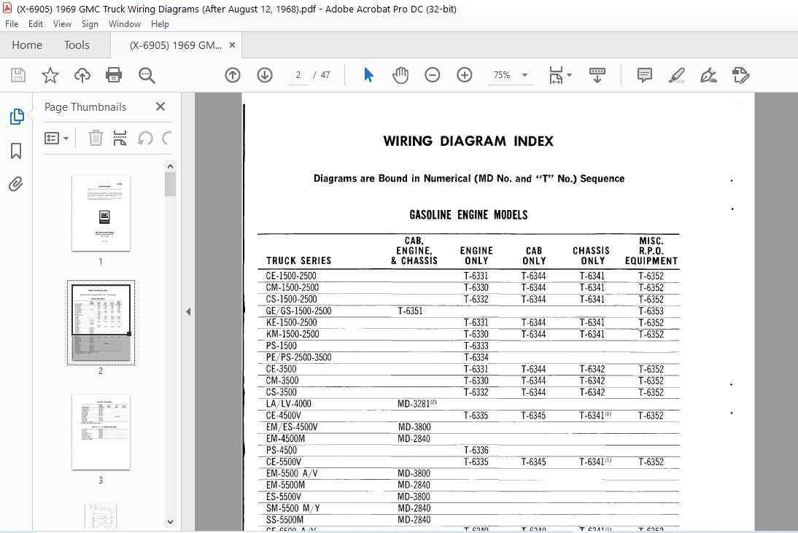Print the document using the printer icon
798x533 pixels.
tap(114, 75)
